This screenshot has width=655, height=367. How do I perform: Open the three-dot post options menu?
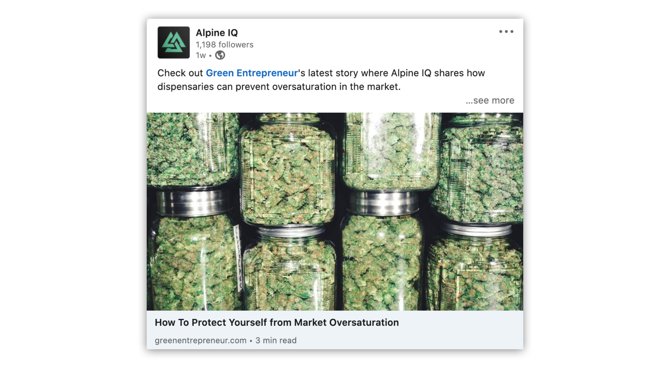[x=506, y=31]
